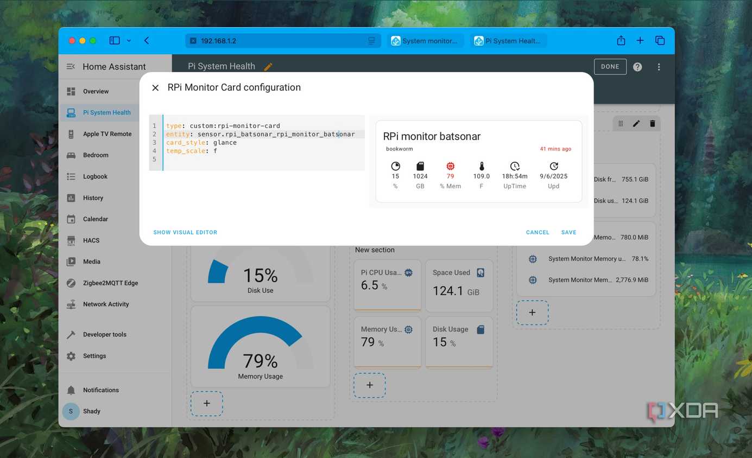Click the Space Used tile
Image resolution: width=752 pixels, height=458 pixels.
pos(459,285)
